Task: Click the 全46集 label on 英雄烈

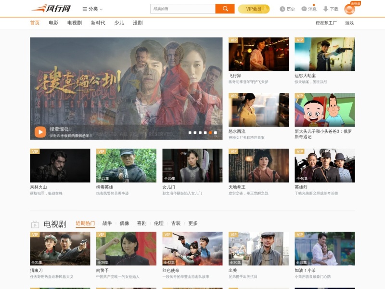Action: [x=302, y=178]
